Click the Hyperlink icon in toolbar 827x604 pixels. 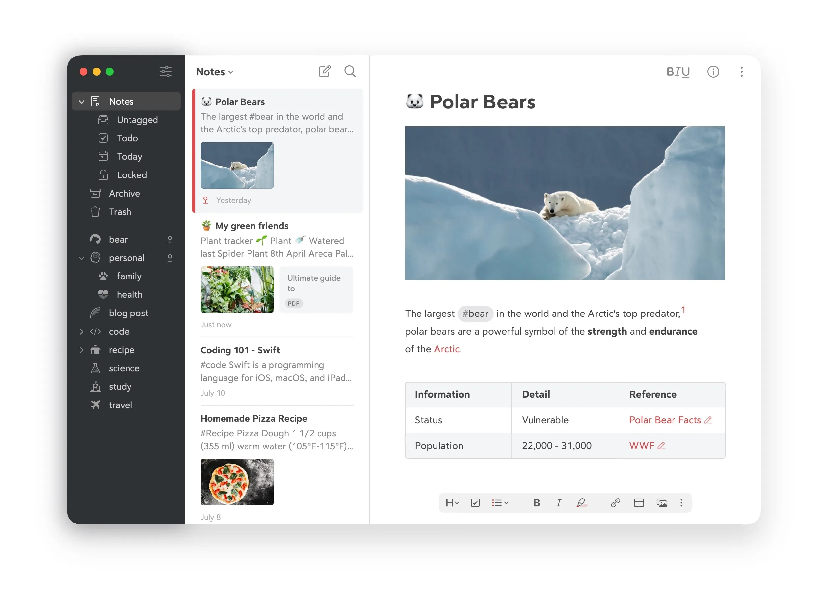[614, 502]
